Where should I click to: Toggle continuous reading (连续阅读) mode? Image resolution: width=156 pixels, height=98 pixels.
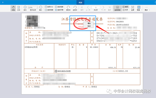118,8
